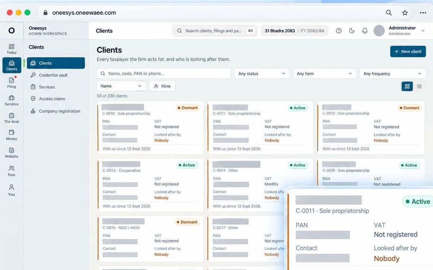Expand the Administrator account chevron
This screenshot has height=270, width=433.
coord(423,30)
